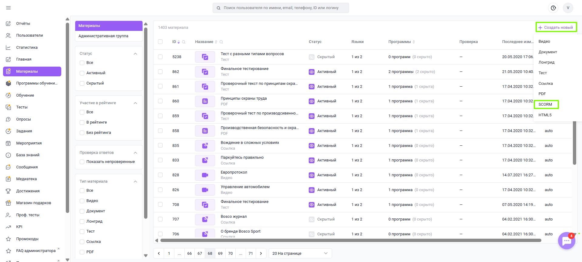Click the Создать новый button
Screen dimensions: 582x262
click(x=556, y=27)
